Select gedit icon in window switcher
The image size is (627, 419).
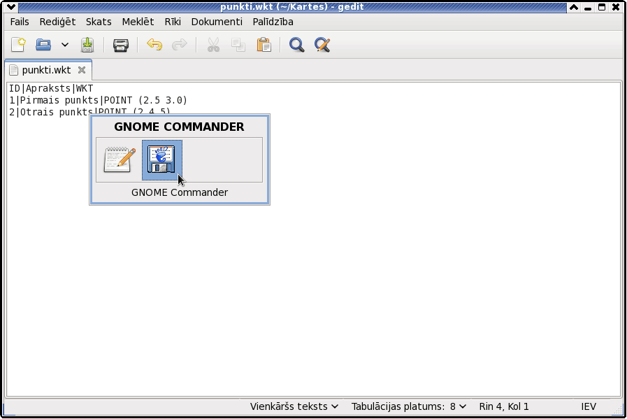click(120, 159)
